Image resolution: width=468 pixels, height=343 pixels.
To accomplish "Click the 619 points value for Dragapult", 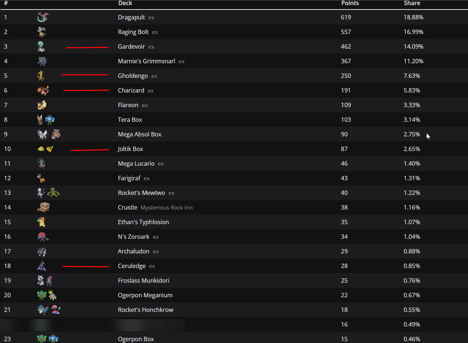I will click(346, 17).
